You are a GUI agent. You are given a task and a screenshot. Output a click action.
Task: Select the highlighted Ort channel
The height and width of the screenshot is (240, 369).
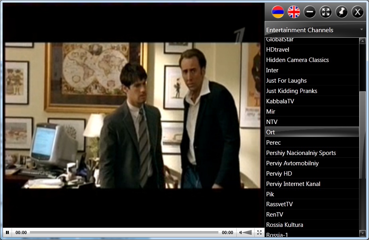[312, 132]
